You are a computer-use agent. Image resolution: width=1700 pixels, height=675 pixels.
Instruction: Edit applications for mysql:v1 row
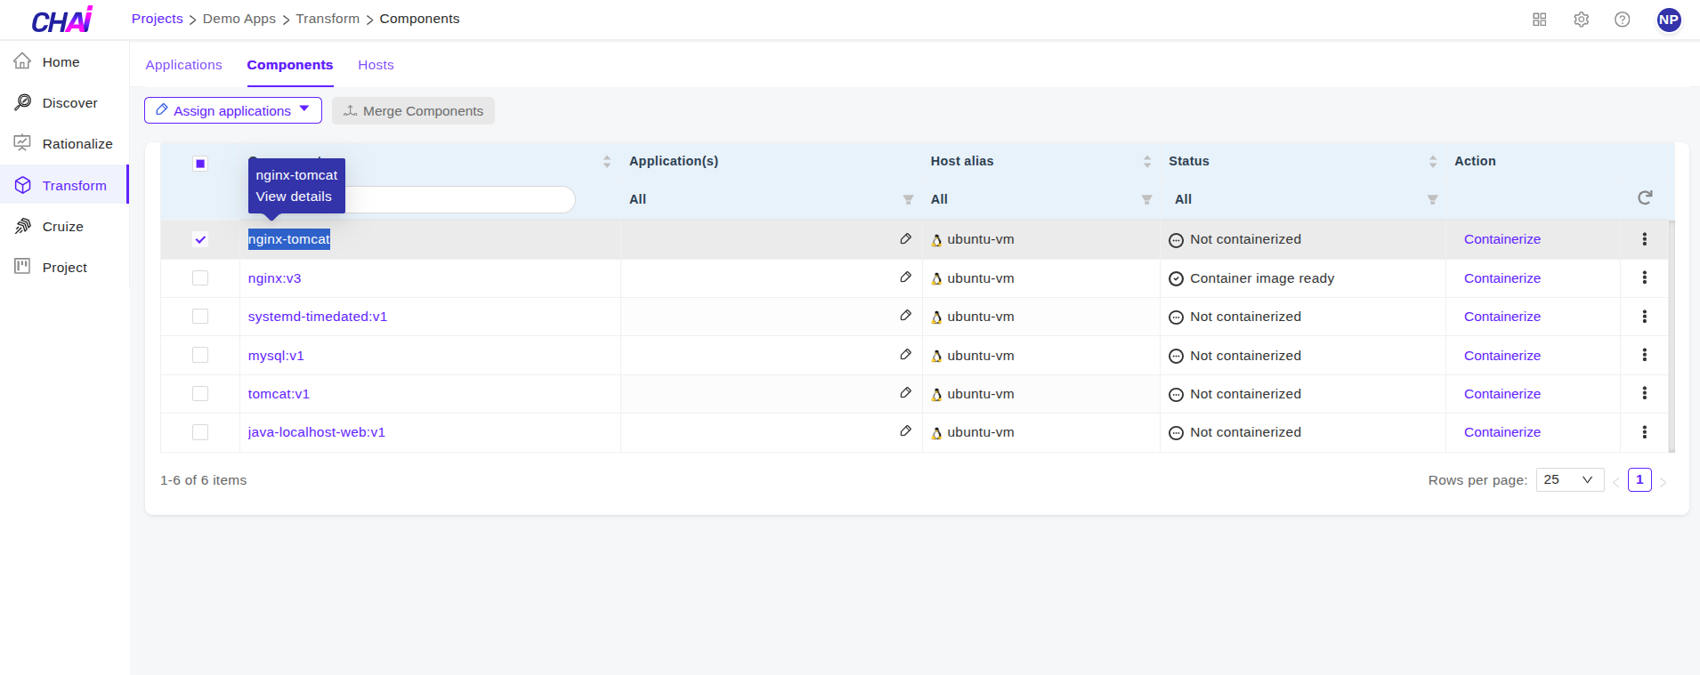point(905,355)
